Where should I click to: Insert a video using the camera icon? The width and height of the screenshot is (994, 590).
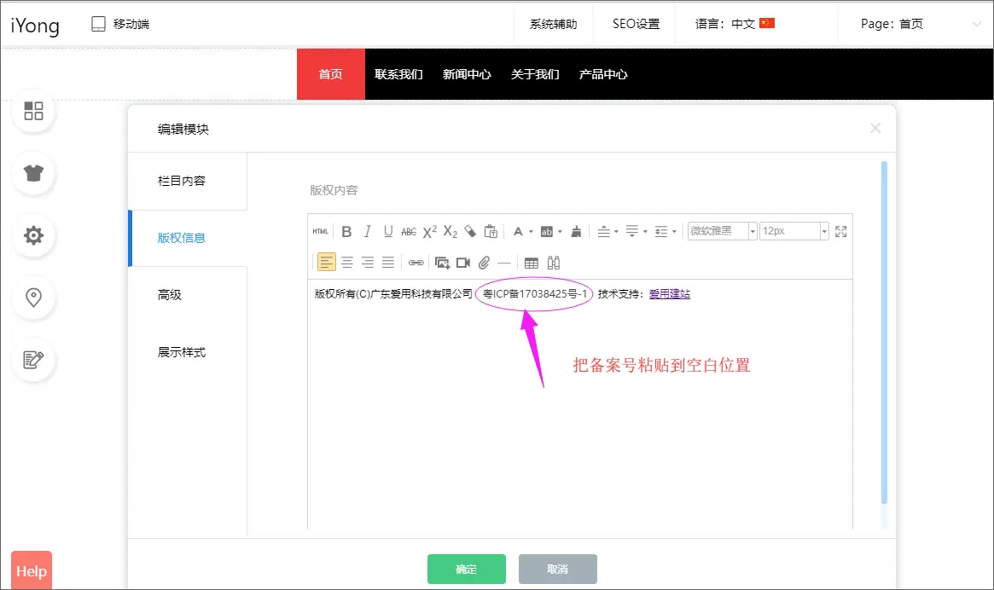(x=463, y=263)
